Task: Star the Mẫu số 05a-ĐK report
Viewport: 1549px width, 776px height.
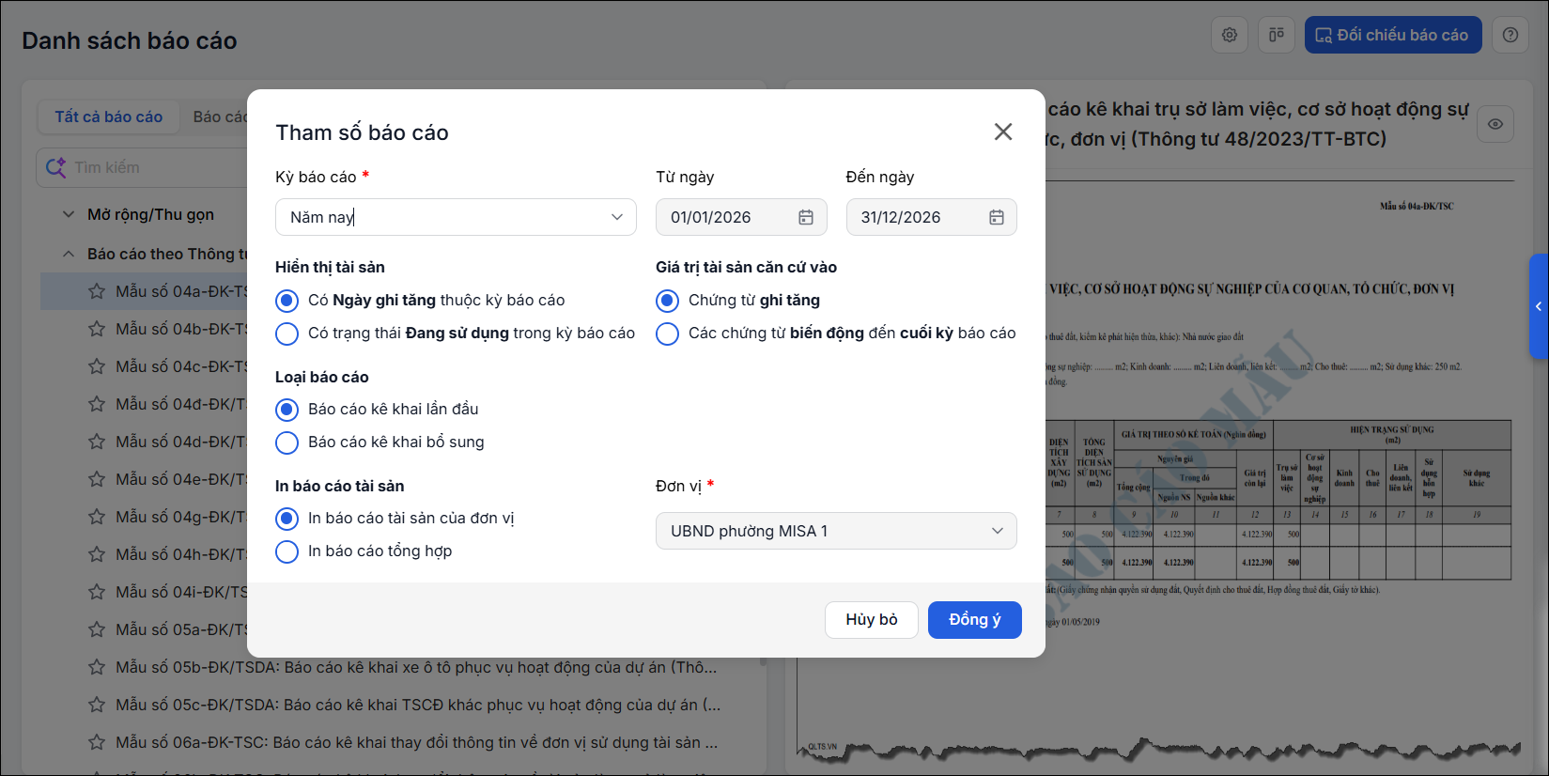Action: tap(97, 629)
